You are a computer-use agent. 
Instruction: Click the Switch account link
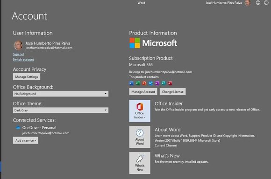point(23,60)
